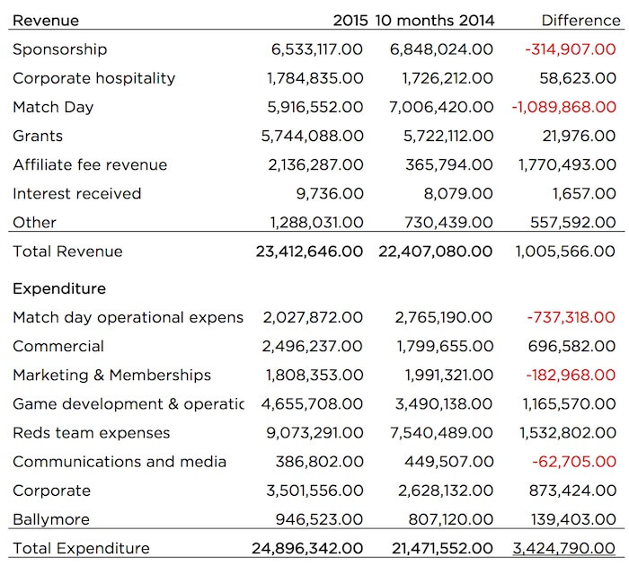This screenshot has width=629, height=566.
Task: Click the Match Day 2015 value 5,916,552.00
Action: [314, 107]
